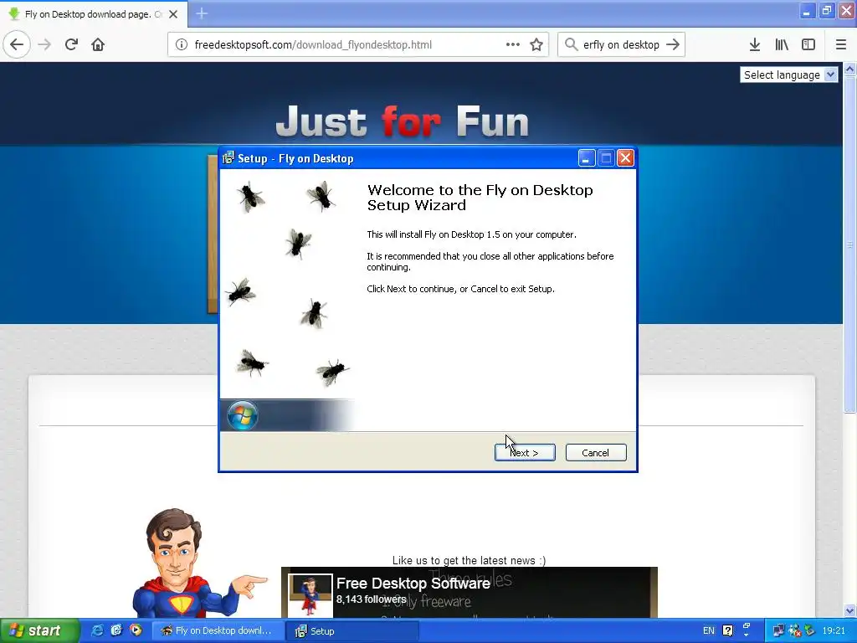The height and width of the screenshot is (643, 857).
Task: Open the Firefox hamburger menu
Action: [x=841, y=44]
